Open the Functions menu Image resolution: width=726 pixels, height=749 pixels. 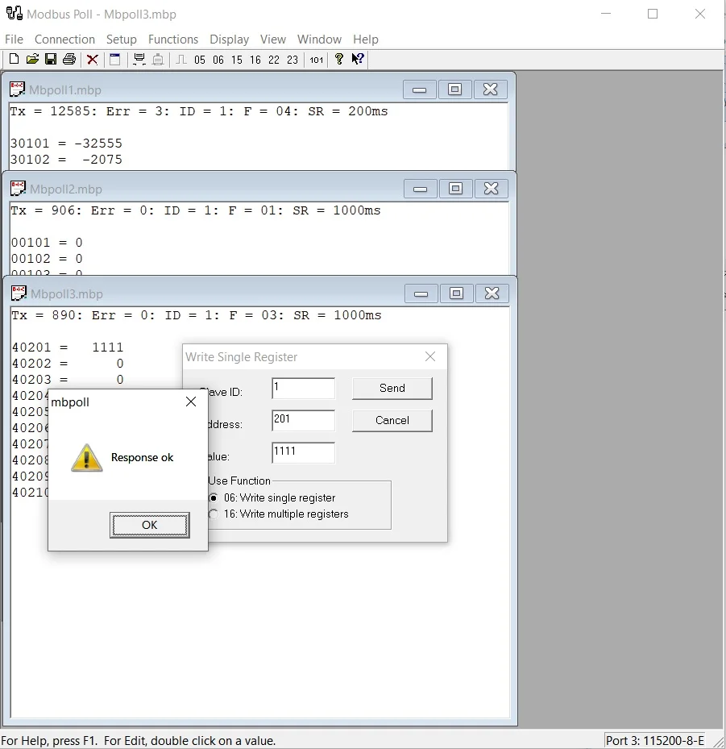172,40
